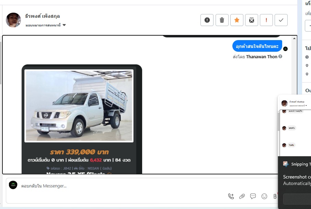311x209 pixels.
Task: Mark conversation as unread with envelope icon
Action: [252, 20]
